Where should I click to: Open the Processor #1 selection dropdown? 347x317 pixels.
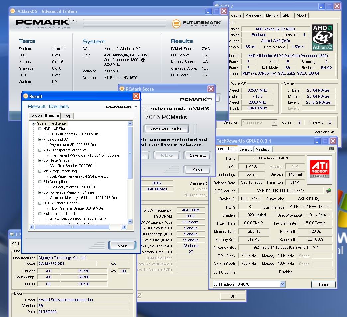click(274, 122)
